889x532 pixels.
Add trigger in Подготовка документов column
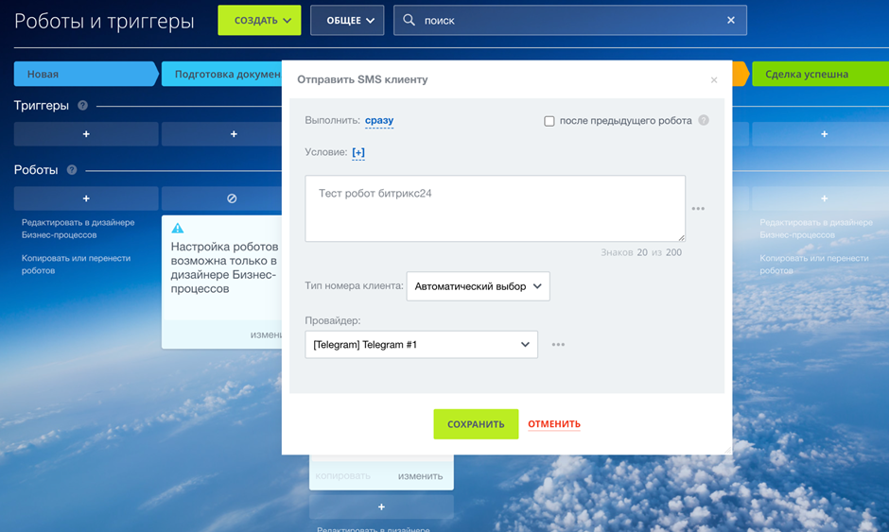point(221,134)
